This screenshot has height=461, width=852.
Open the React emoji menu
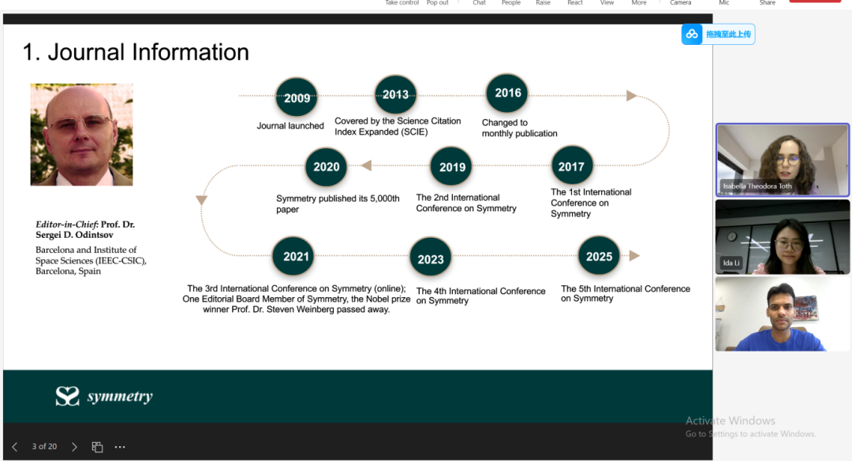(575, 3)
